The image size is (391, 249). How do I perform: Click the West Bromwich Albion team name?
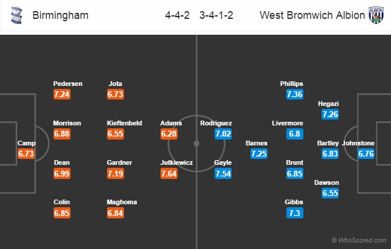(x=312, y=15)
